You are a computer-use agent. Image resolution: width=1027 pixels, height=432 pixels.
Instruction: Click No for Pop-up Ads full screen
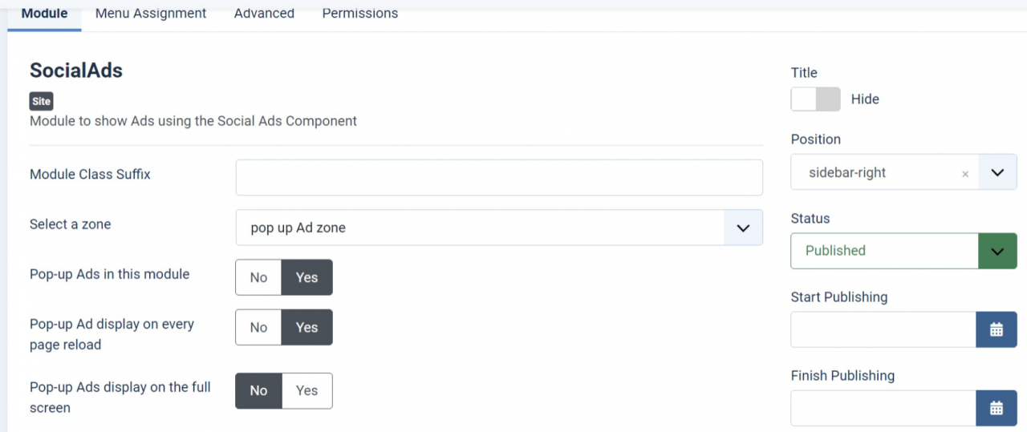[258, 390]
